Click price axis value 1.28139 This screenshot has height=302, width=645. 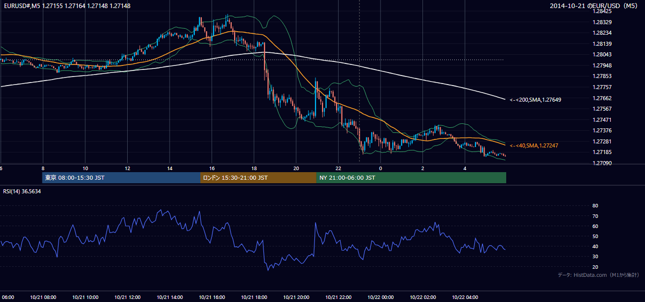pos(602,44)
